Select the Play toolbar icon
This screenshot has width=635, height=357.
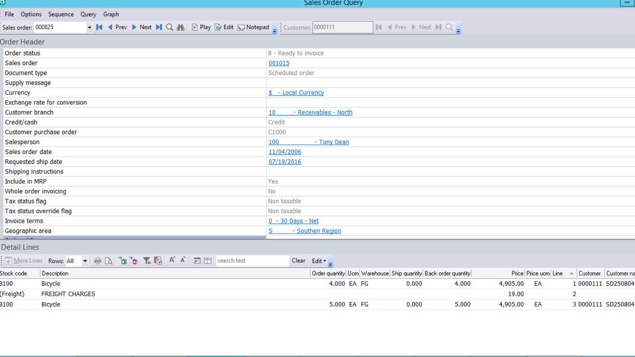point(202,27)
